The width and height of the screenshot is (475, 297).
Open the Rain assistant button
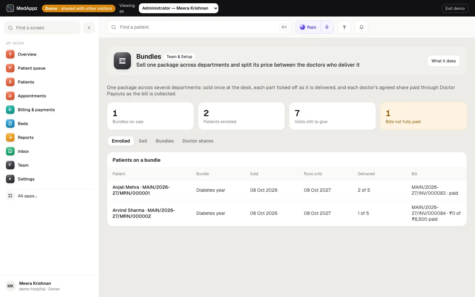(x=308, y=27)
